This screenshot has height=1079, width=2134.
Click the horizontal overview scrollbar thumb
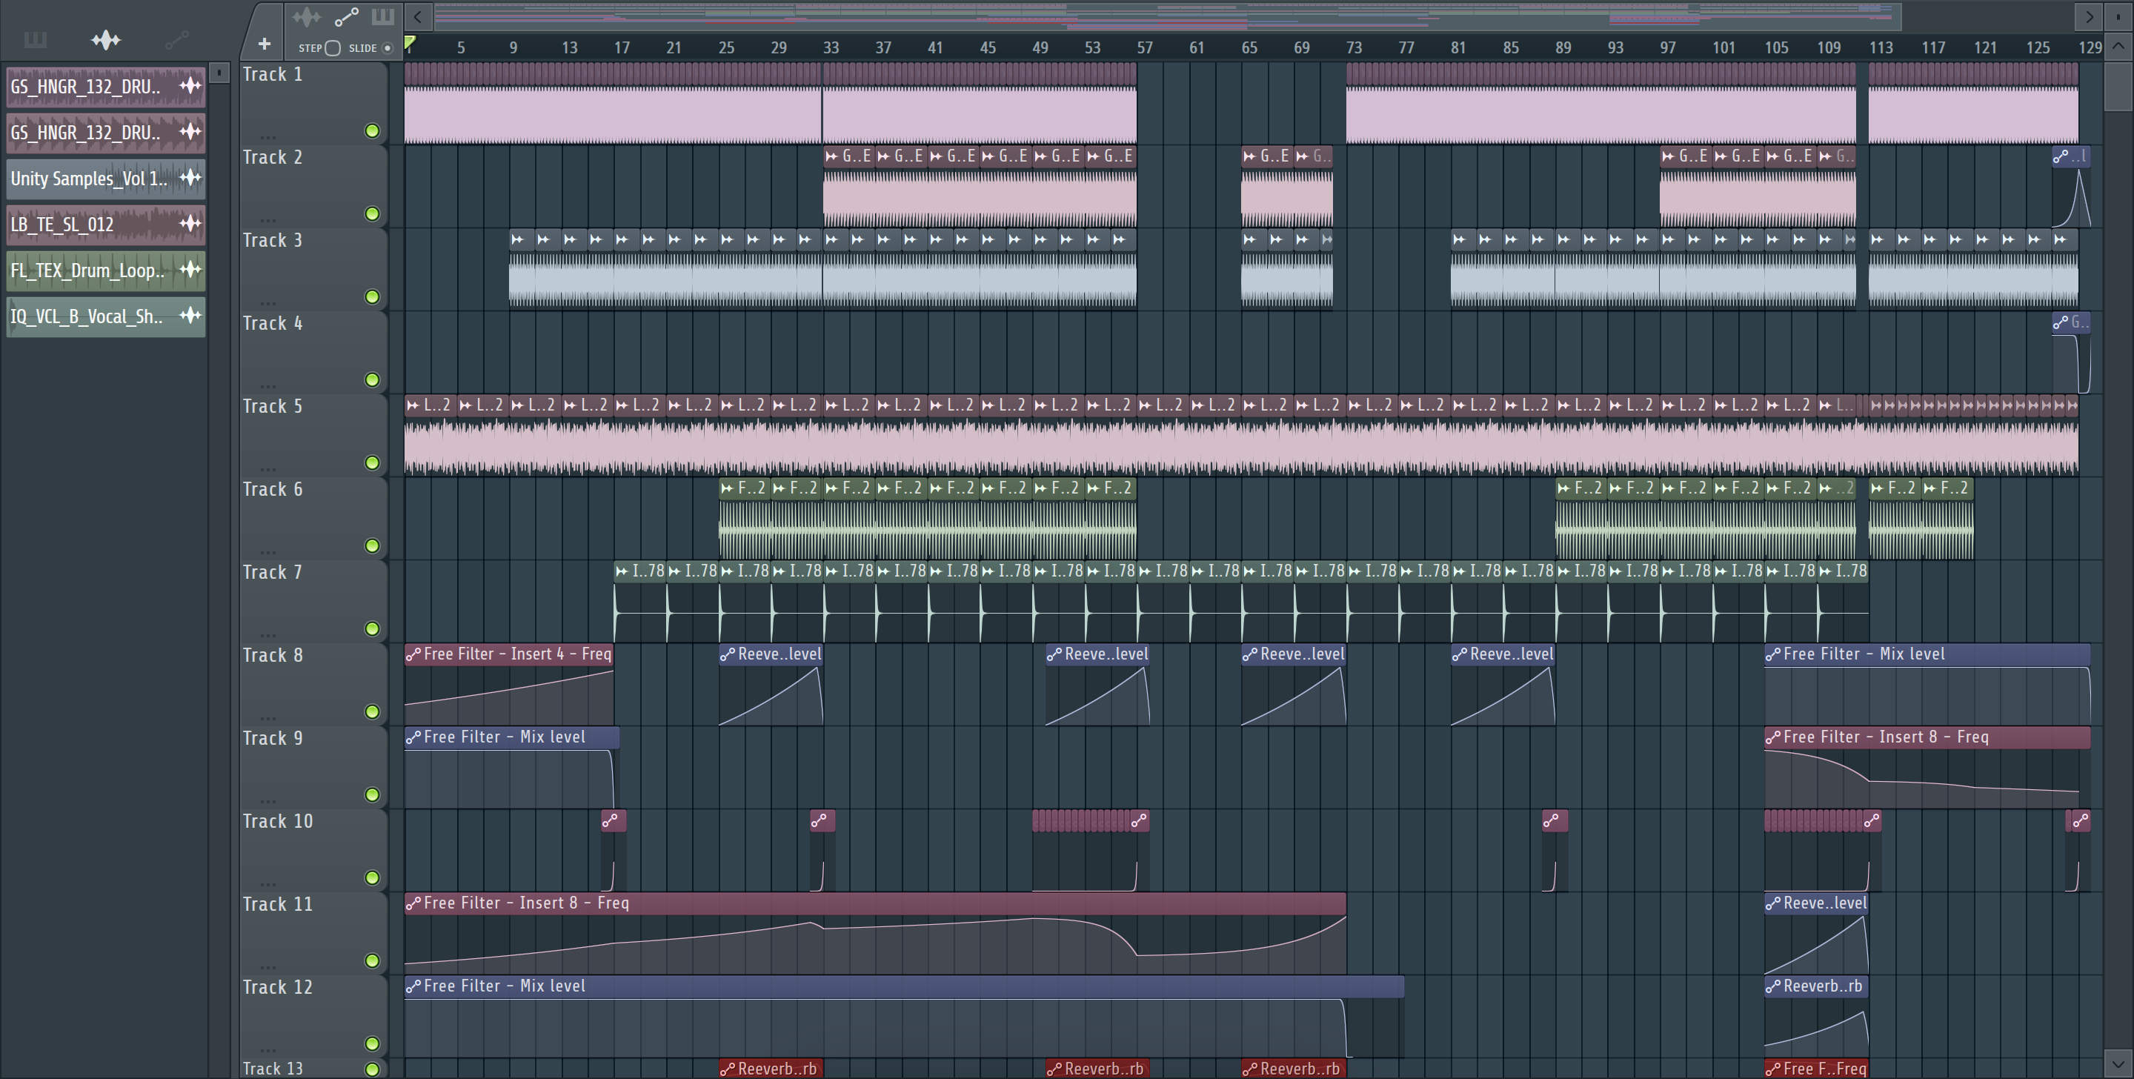point(1167,16)
